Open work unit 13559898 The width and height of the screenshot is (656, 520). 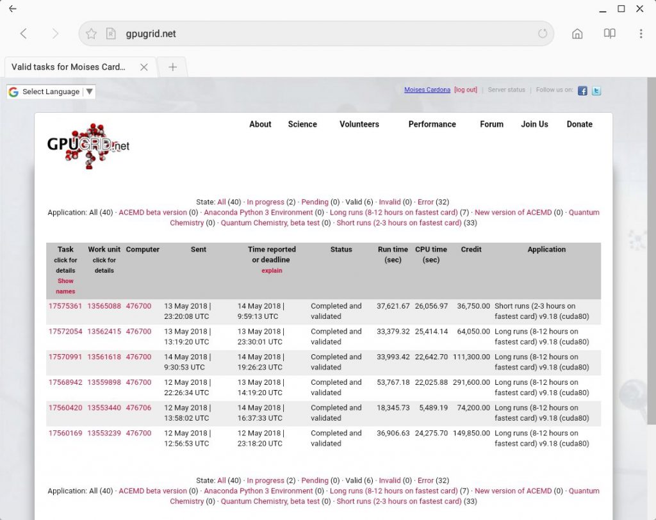point(104,382)
